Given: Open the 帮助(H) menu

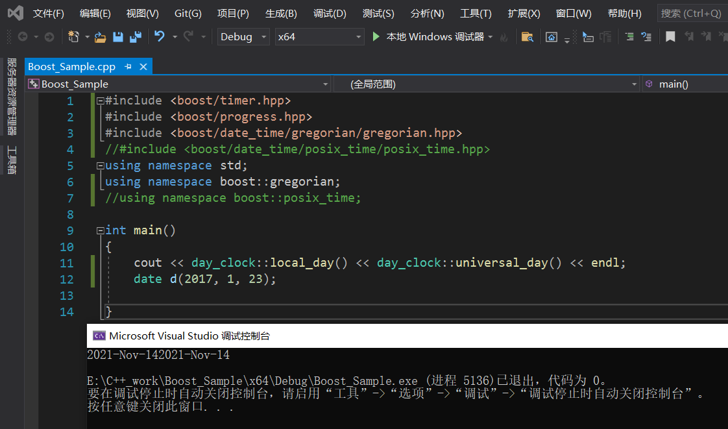Looking at the screenshot, I should point(624,14).
